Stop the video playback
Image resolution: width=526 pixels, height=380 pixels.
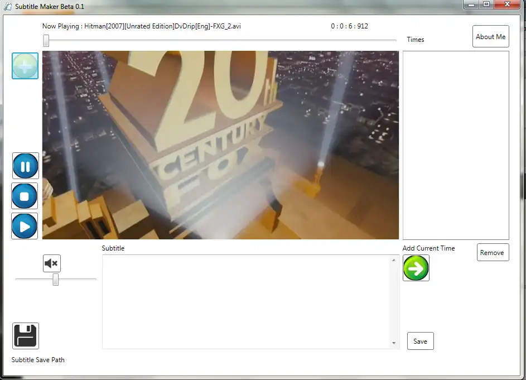(x=25, y=196)
